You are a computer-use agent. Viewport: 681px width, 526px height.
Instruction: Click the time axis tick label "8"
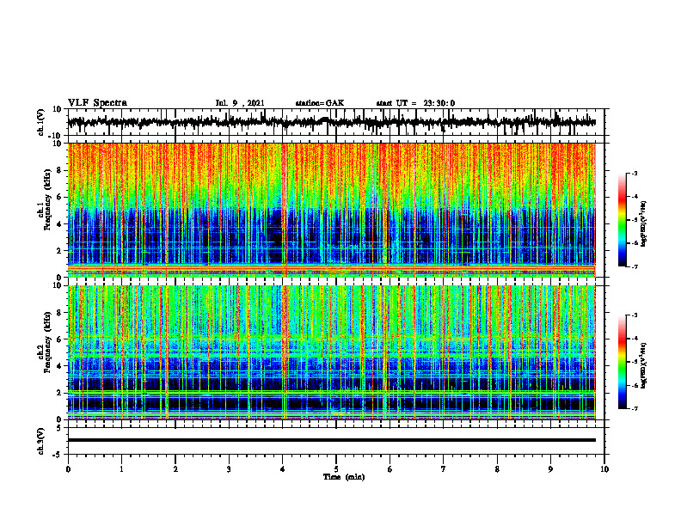(497, 469)
